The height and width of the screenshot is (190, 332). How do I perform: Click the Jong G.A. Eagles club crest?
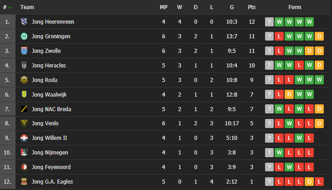click(x=24, y=181)
